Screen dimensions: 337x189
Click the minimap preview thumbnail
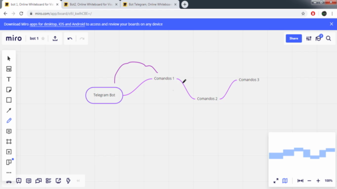pyautogui.click(x=302, y=153)
